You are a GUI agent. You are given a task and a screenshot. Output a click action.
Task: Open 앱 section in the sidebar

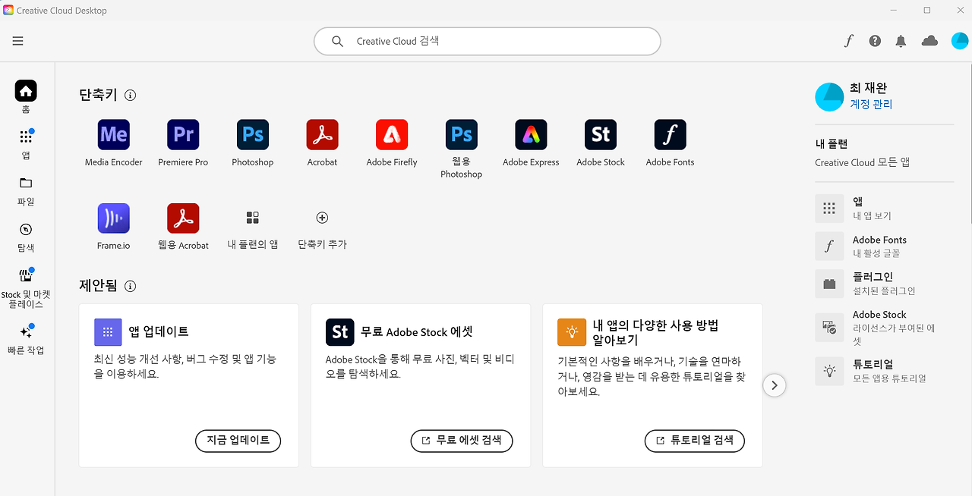tap(26, 143)
